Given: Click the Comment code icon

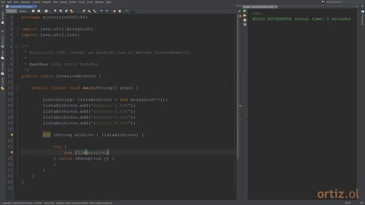Looking at the screenshot, I should click(127, 11).
